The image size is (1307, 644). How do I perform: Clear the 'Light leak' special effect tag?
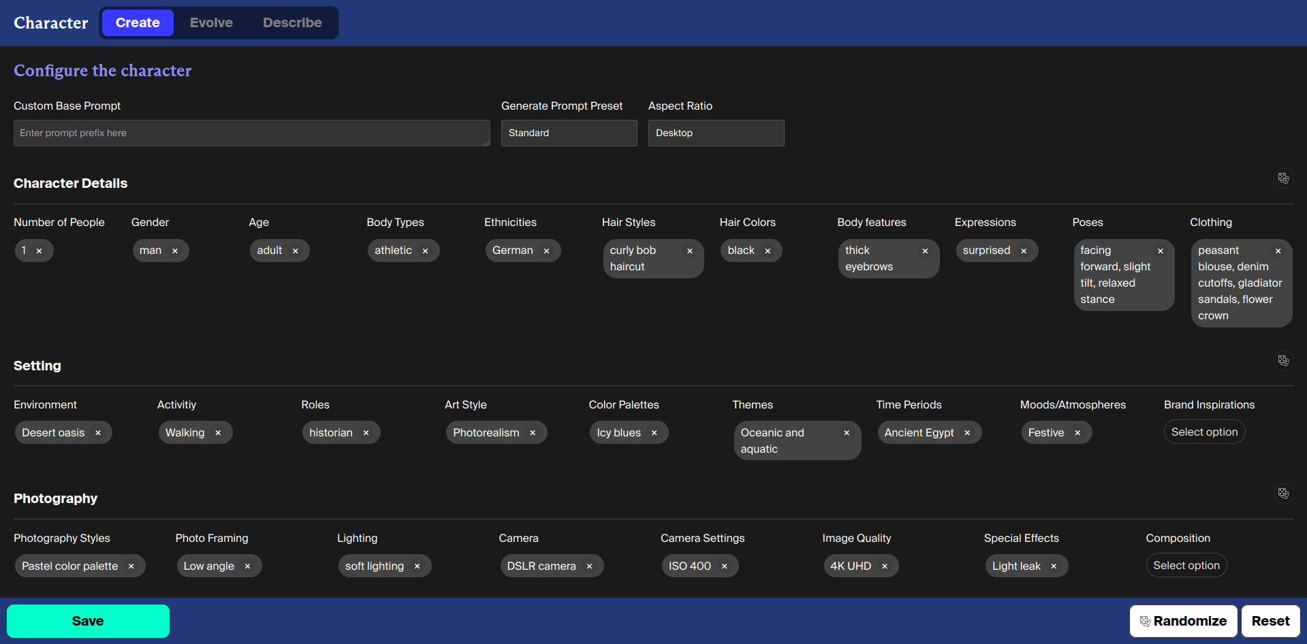1054,566
